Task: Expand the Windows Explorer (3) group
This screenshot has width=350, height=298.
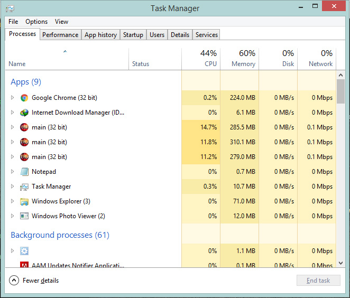Action: point(13,201)
